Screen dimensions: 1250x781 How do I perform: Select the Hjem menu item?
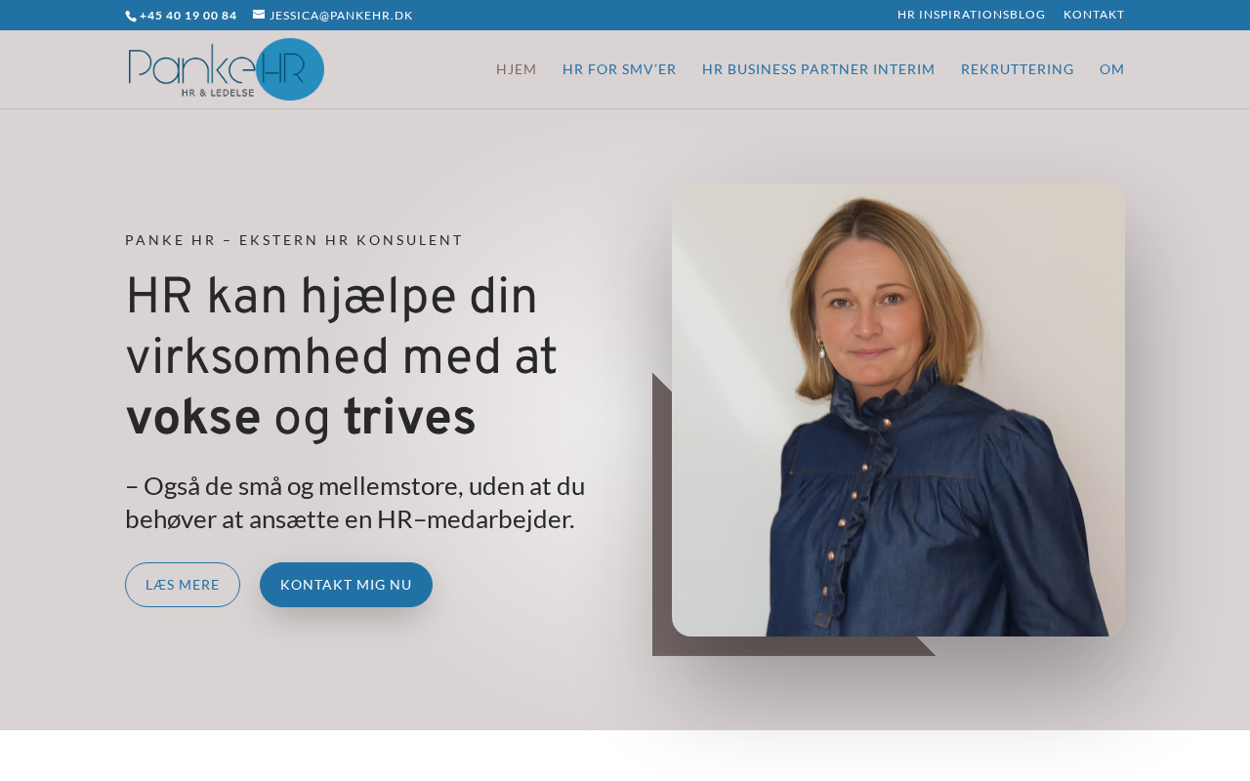[x=517, y=69]
